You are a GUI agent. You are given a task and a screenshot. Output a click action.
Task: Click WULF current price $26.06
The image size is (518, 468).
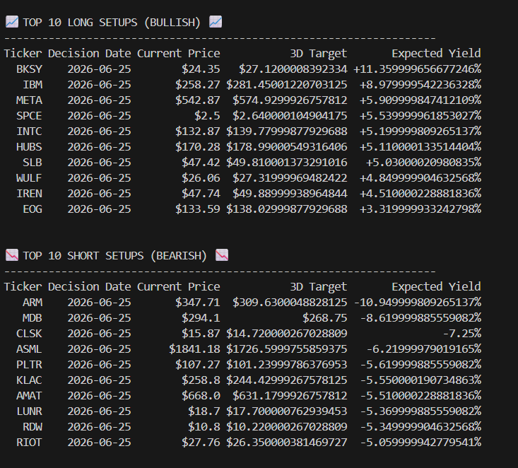(x=201, y=178)
